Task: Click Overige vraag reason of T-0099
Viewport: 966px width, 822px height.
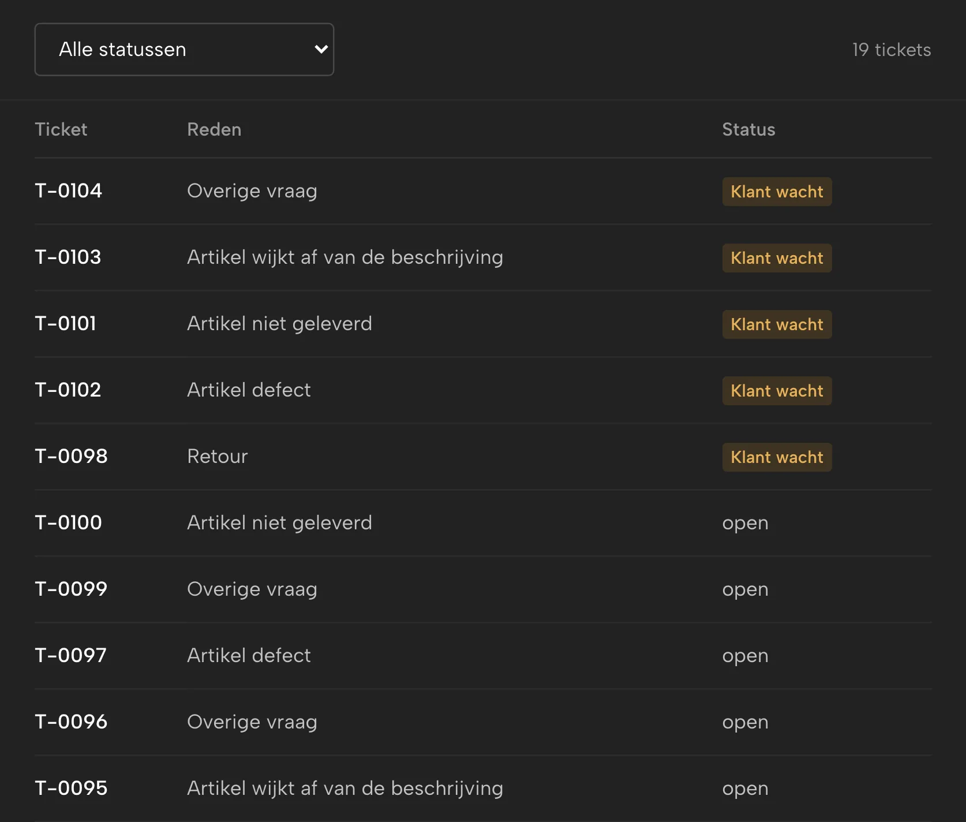Action: point(252,590)
